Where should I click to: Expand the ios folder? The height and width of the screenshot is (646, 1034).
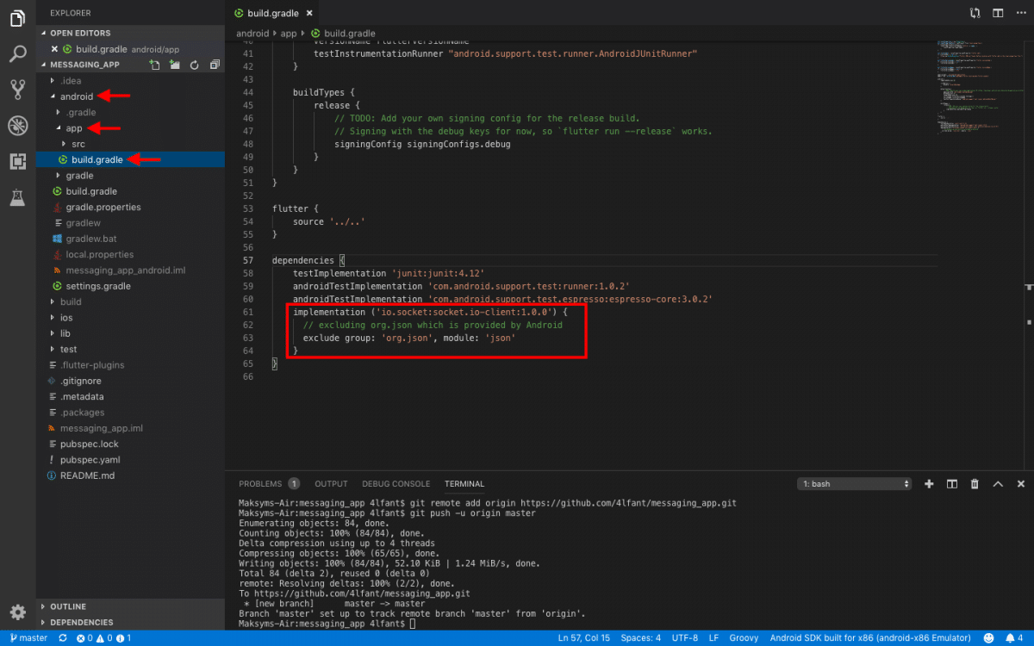(x=66, y=318)
